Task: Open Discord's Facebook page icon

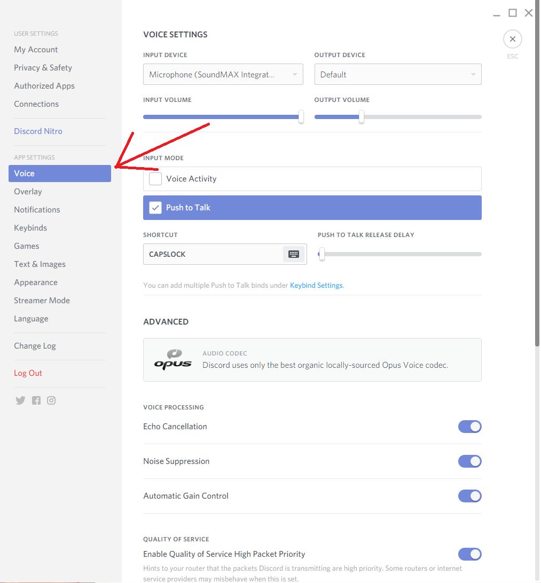Action: 36,400
